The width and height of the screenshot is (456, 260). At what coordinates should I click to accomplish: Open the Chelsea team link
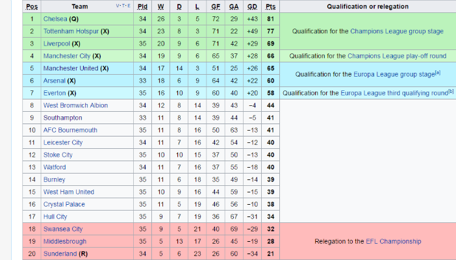click(x=55, y=19)
